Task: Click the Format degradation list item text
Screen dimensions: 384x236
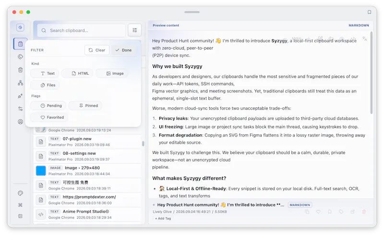Action: click(262, 139)
